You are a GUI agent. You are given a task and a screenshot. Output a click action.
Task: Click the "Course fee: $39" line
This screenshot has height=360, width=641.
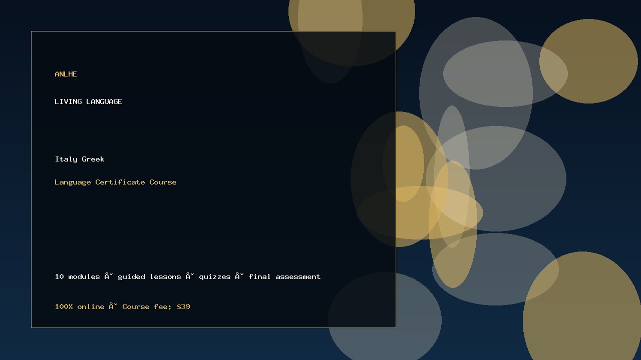122,306
